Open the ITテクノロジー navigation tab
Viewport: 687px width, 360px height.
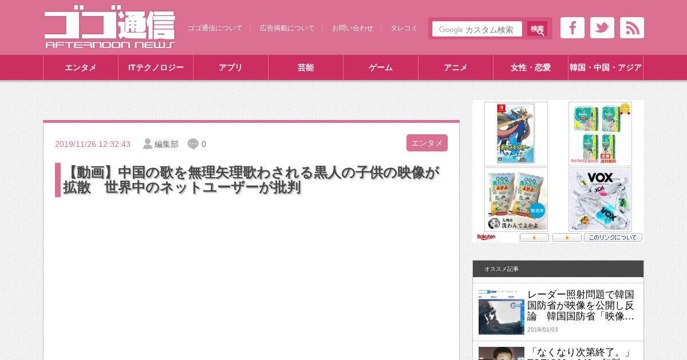(156, 67)
